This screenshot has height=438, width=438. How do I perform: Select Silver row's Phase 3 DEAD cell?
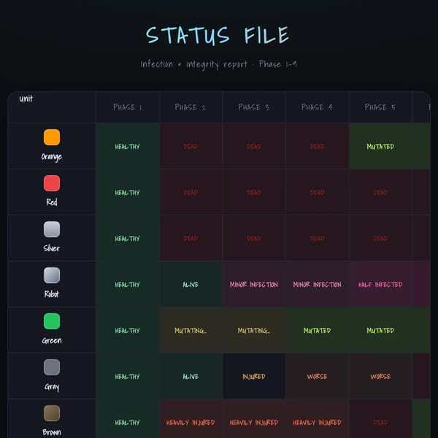pyautogui.click(x=254, y=238)
